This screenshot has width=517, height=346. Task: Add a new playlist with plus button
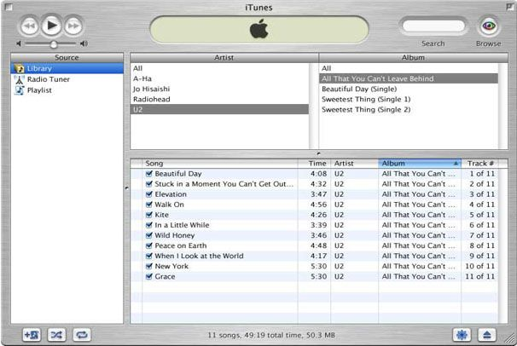pos(32,335)
